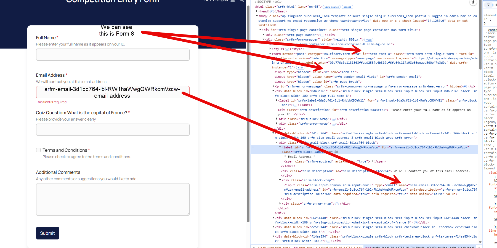Click ellipsis in f14aa854 textarea block line

328,241
